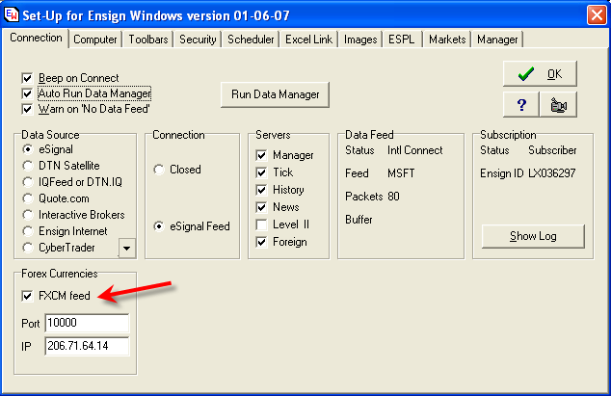Enable the Level II server checkbox
611x396 pixels.
[262, 224]
